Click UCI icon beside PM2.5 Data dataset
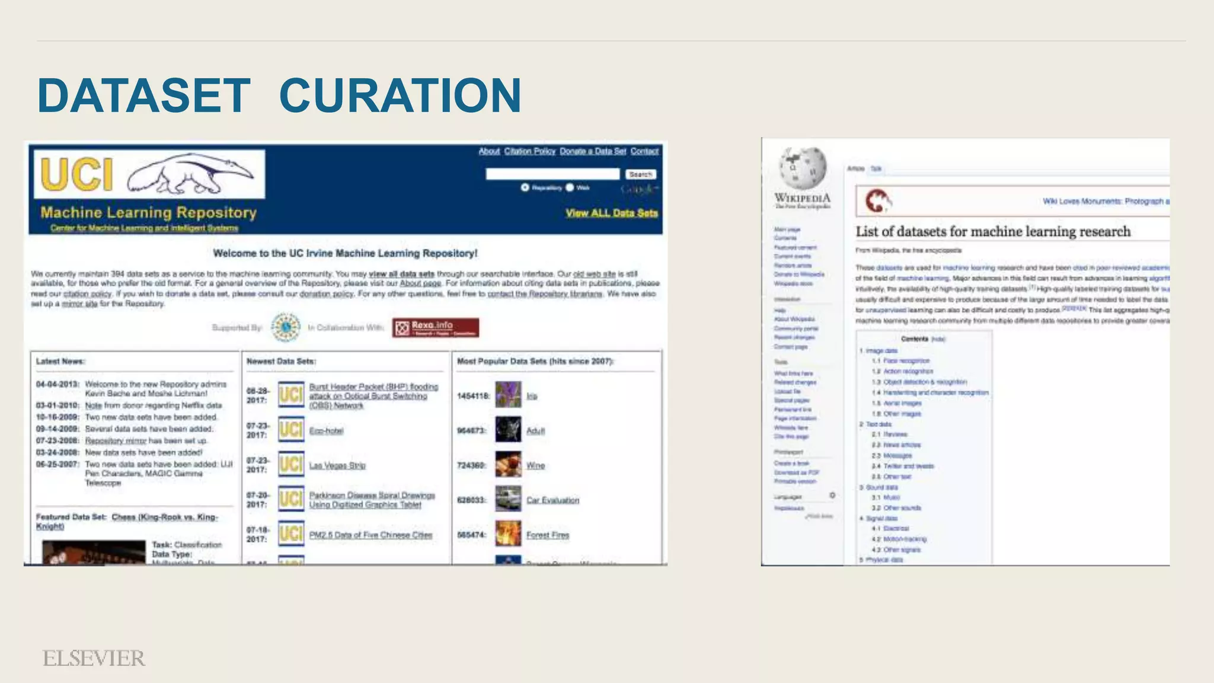The image size is (1214, 683). pos(291,534)
